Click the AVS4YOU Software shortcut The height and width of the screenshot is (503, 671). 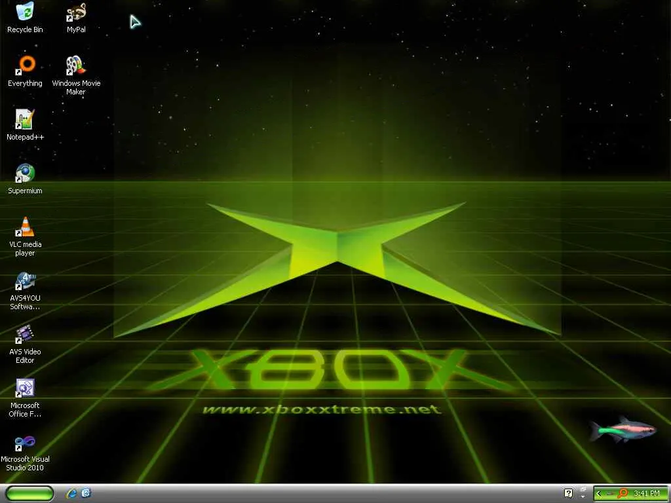click(x=25, y=290)
